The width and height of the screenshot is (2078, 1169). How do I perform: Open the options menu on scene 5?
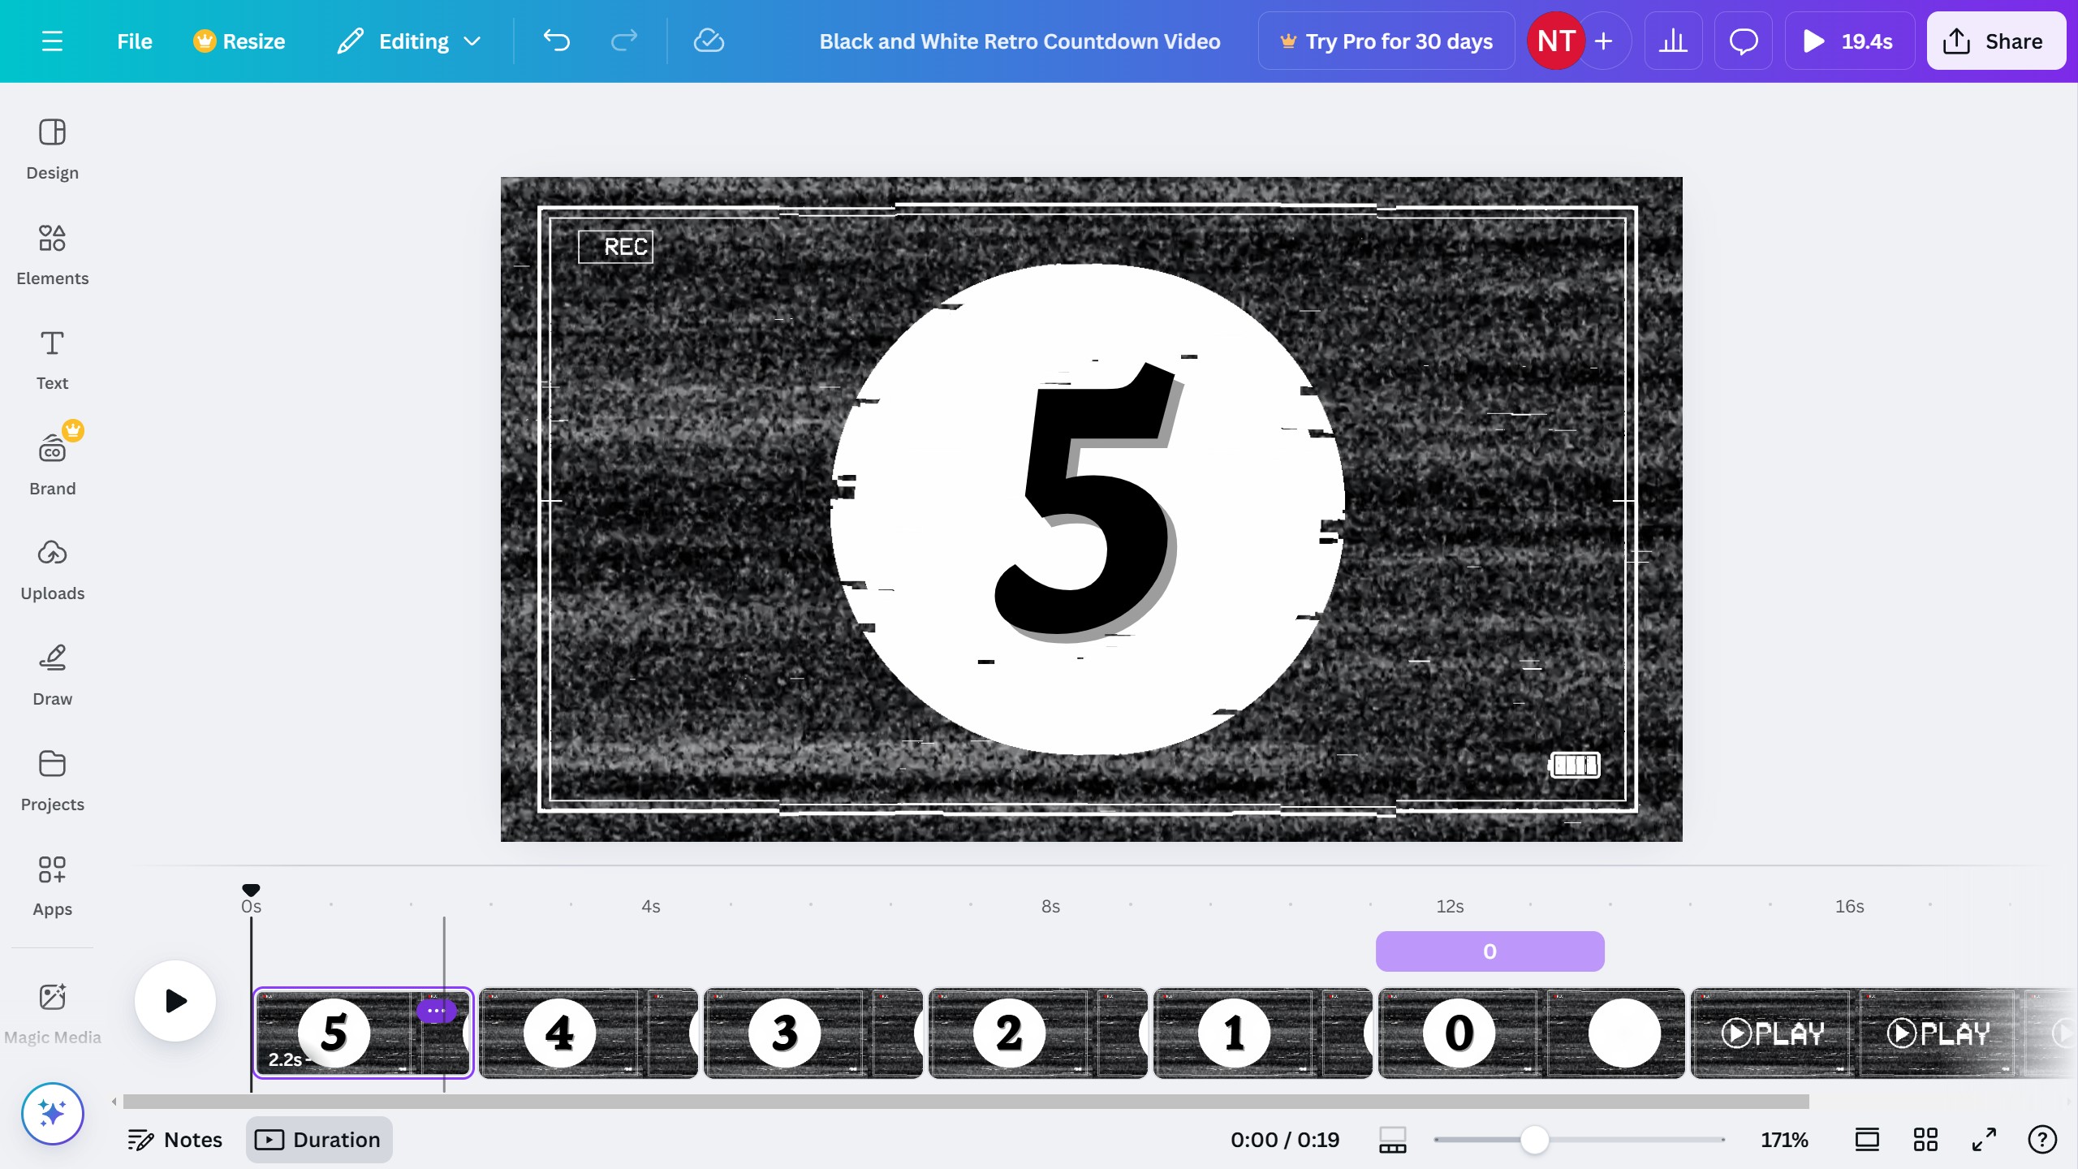[436, 1011]
